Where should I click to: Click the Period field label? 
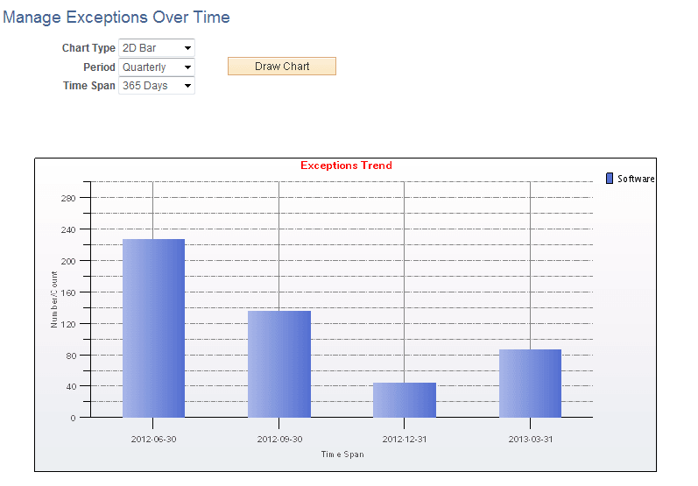coord(99,67)
